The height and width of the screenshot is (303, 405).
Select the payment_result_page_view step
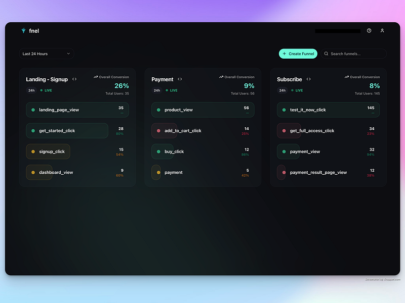[x=328, y=172]
